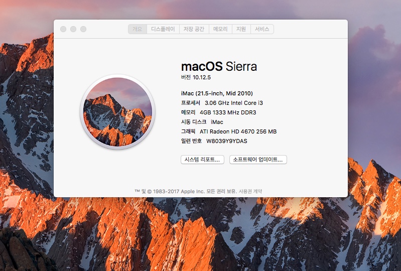Image resolution: width=401 pixels, height=271 pixels.
Task: Click the iMac (21.5-inch, Mid 2010) model line
Action: point(217,93)
